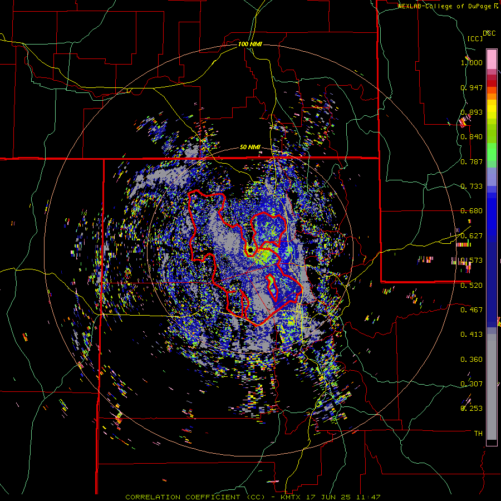501x501 pixels.
Task: Pick the pink top segment of the color bar
Action: 492,59
